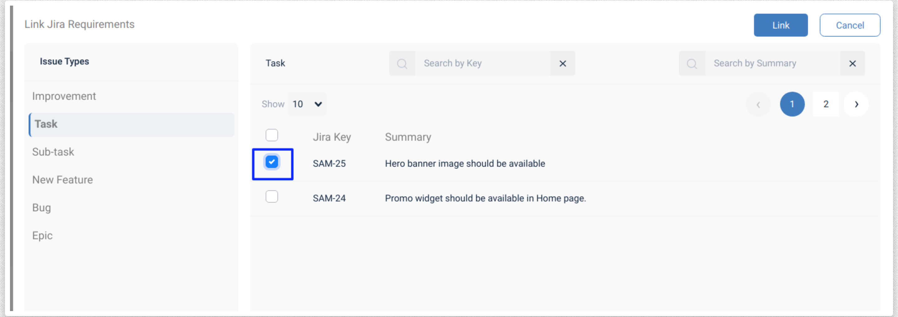The width and height of the screenshot is (898, 317).
Task: Click the search icon beside Search by Key
Action: tap(402, 64)
